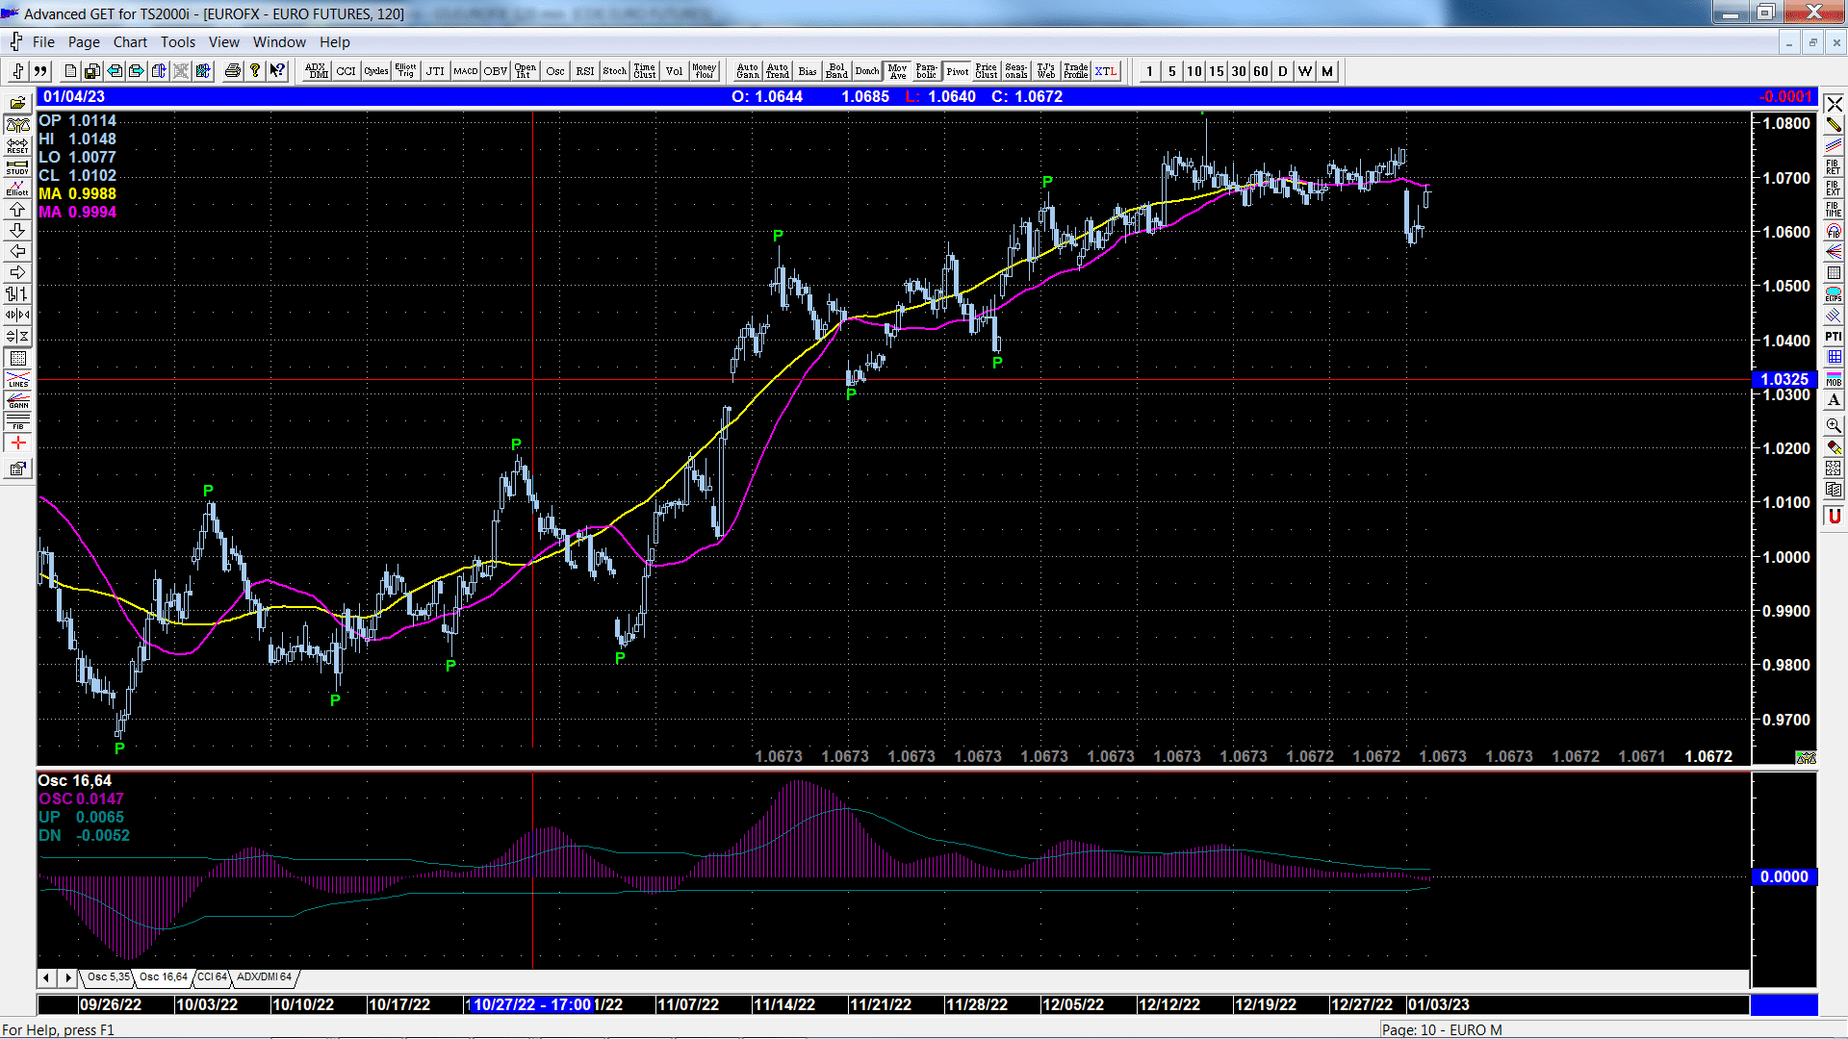Select the FIB levels tool in left sidebar

[17, 421]
